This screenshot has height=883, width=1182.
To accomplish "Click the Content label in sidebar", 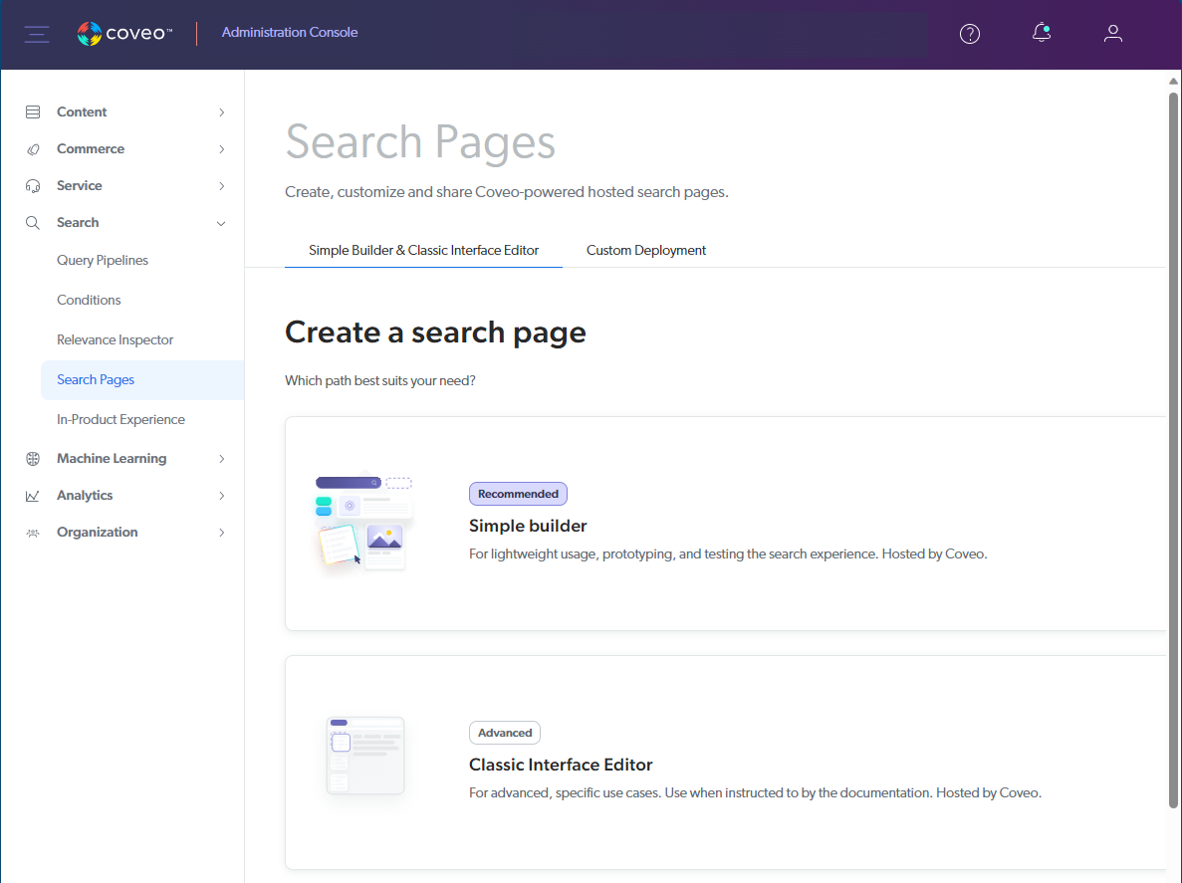I will click(x=82, y=112).
